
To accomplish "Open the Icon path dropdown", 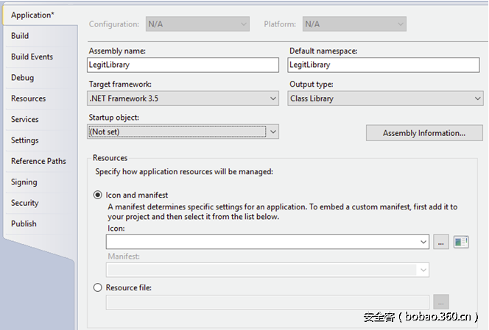I will (423, 242).
